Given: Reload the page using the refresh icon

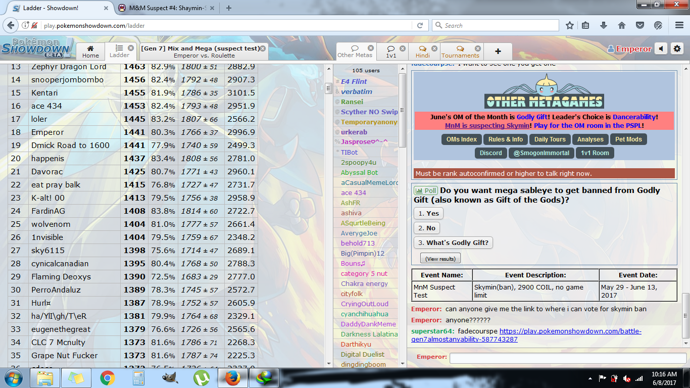Looking at the screenshot, I should pos(420,25).
